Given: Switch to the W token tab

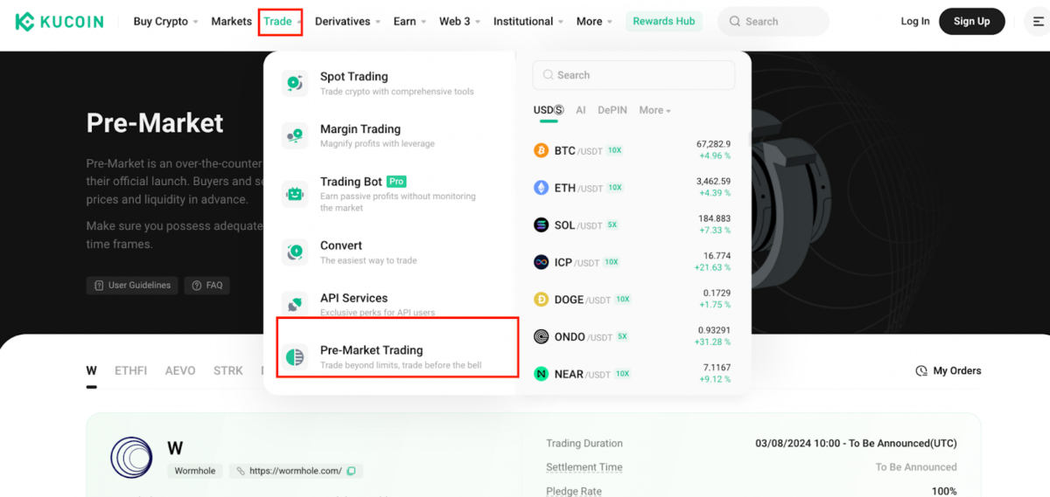Looking at the screenshot, I should 91,370.
